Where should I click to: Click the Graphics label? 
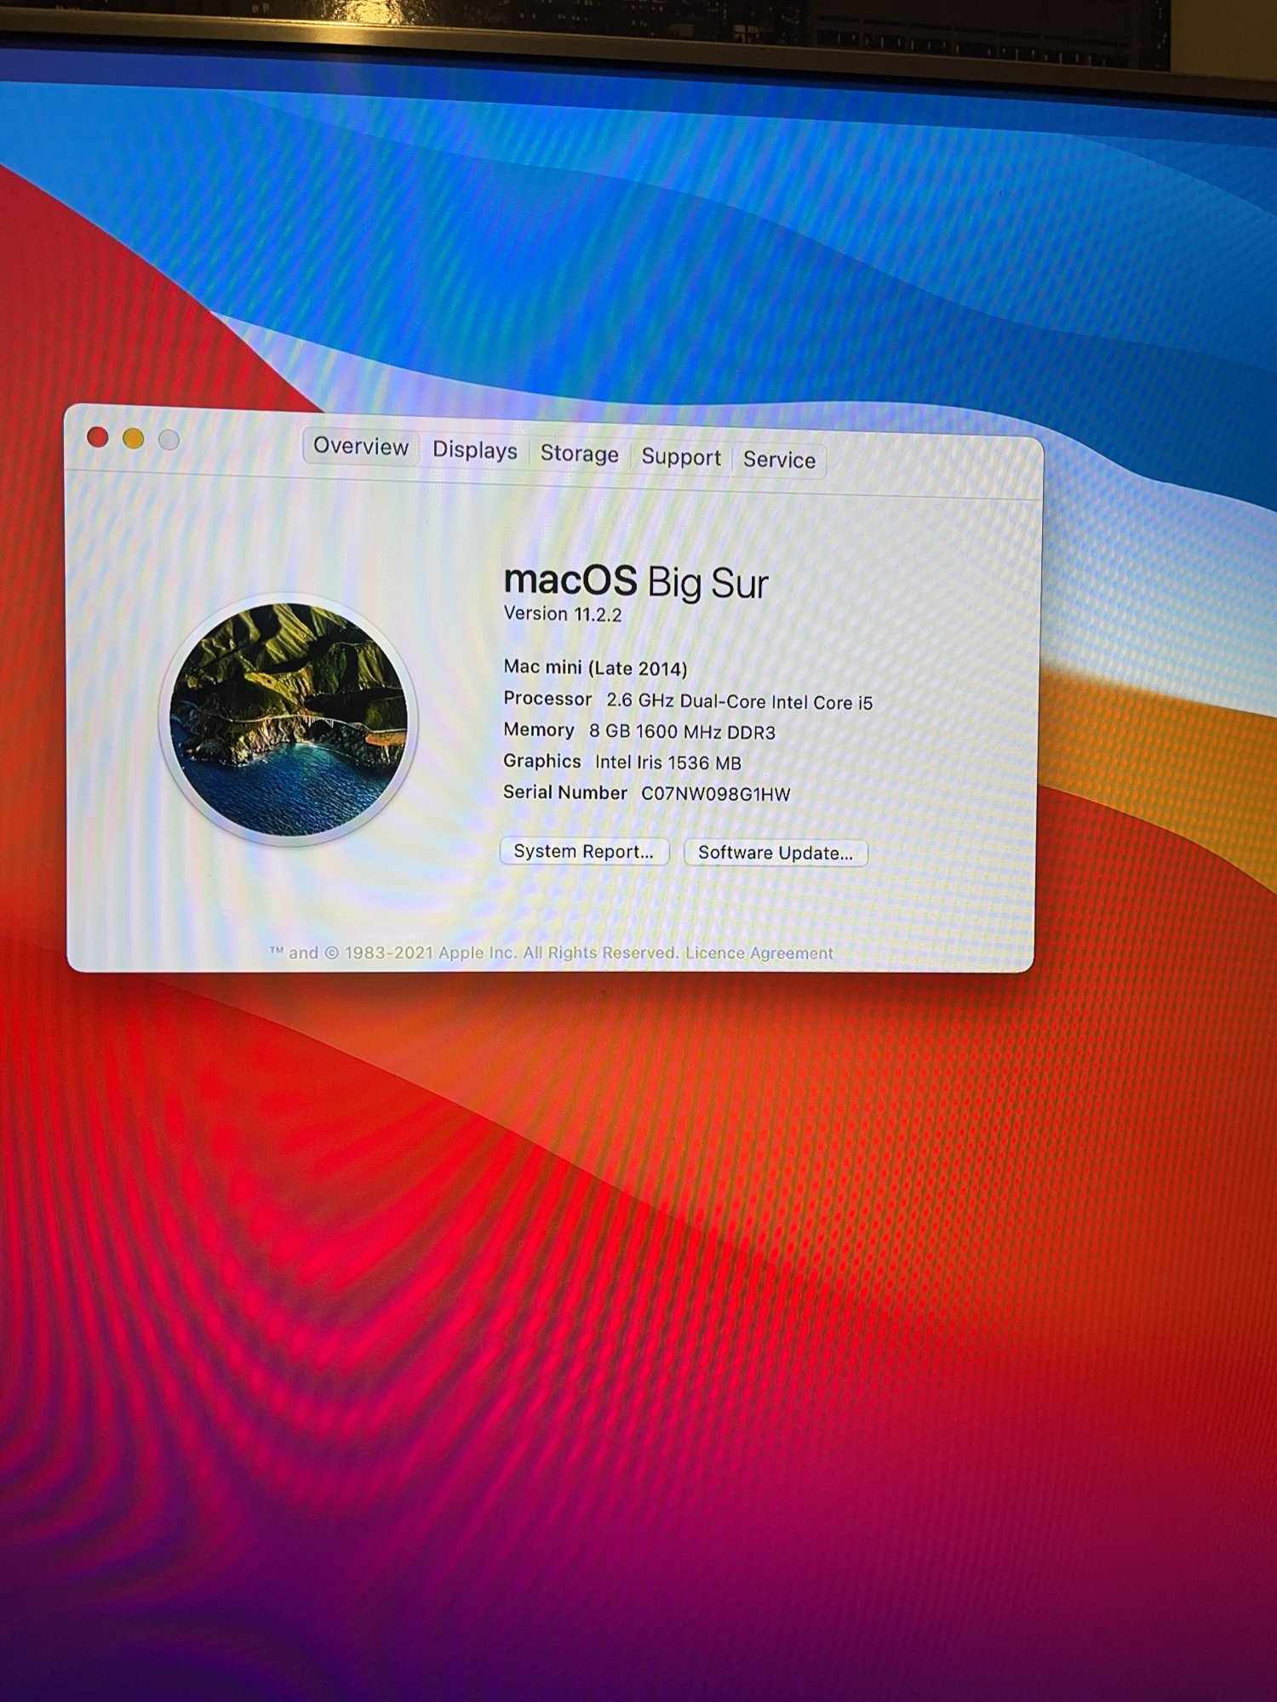542,761
